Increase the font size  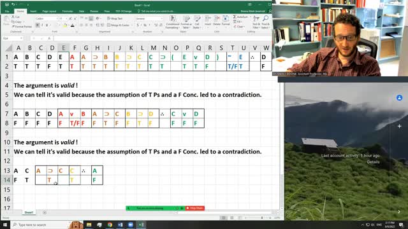point(70,18)
